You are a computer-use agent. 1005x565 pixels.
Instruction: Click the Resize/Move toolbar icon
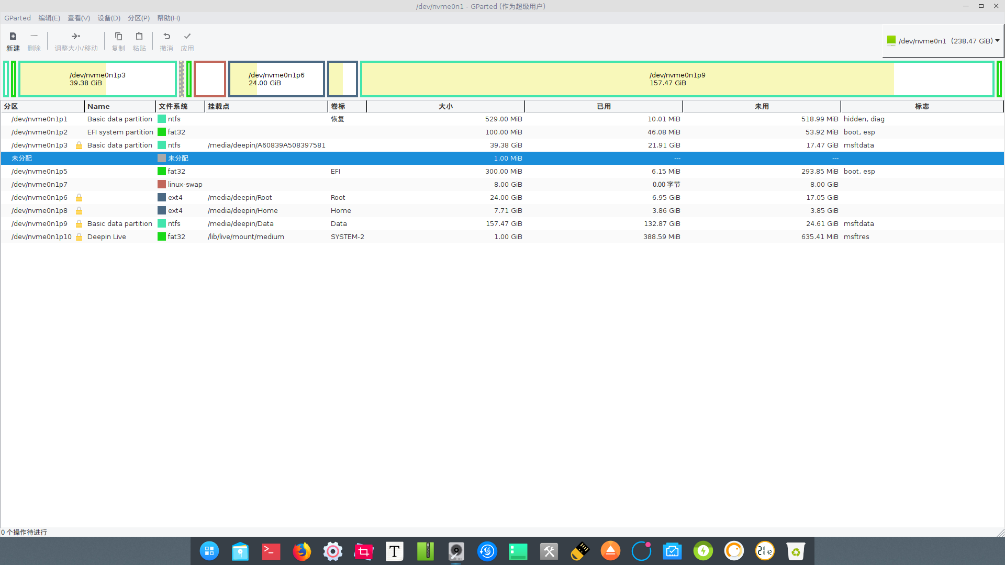point(76,37)
